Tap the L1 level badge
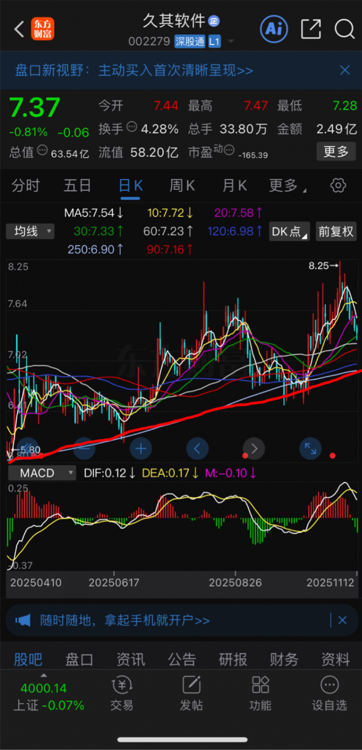The height and width of the screenshot is (750, 362). tap(214, 42)
